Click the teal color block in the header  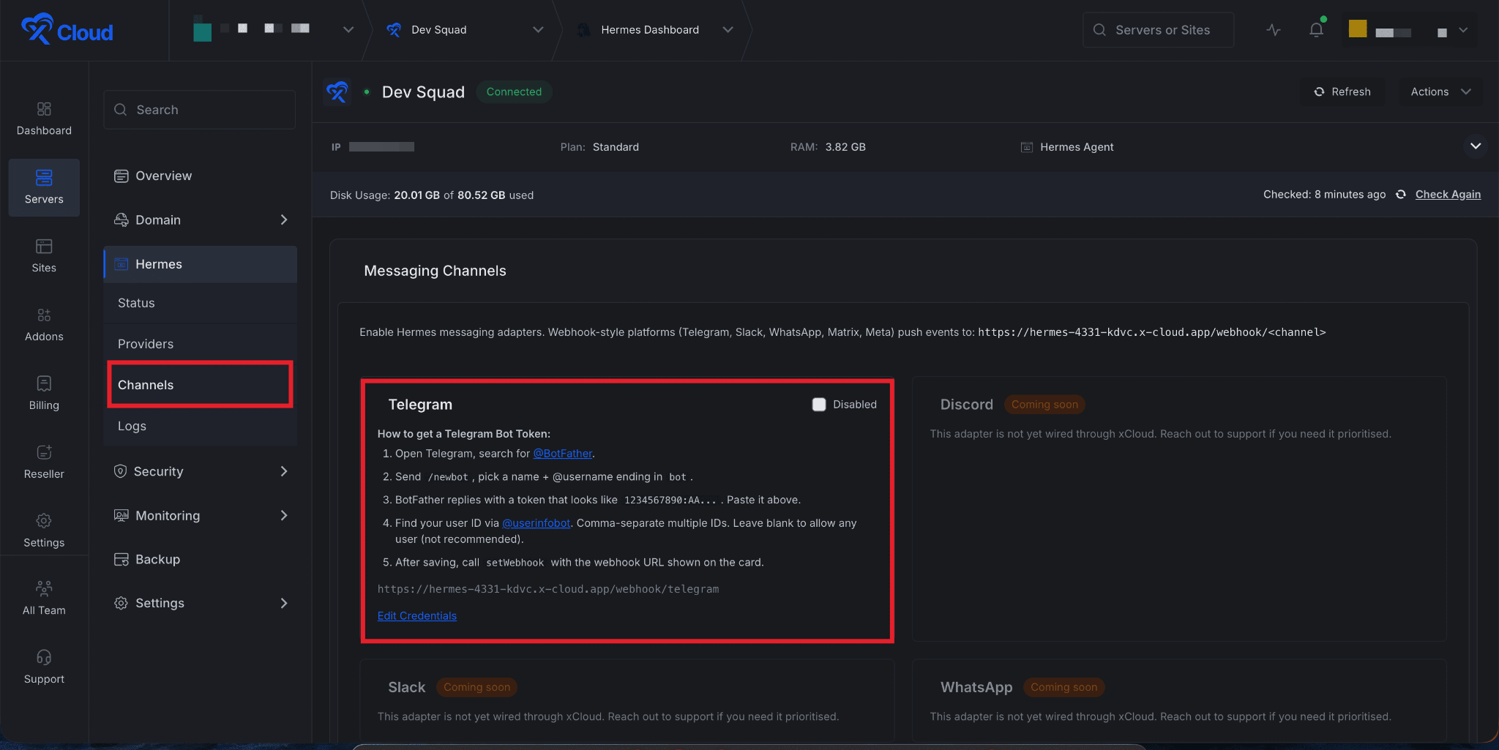[201, 29]
